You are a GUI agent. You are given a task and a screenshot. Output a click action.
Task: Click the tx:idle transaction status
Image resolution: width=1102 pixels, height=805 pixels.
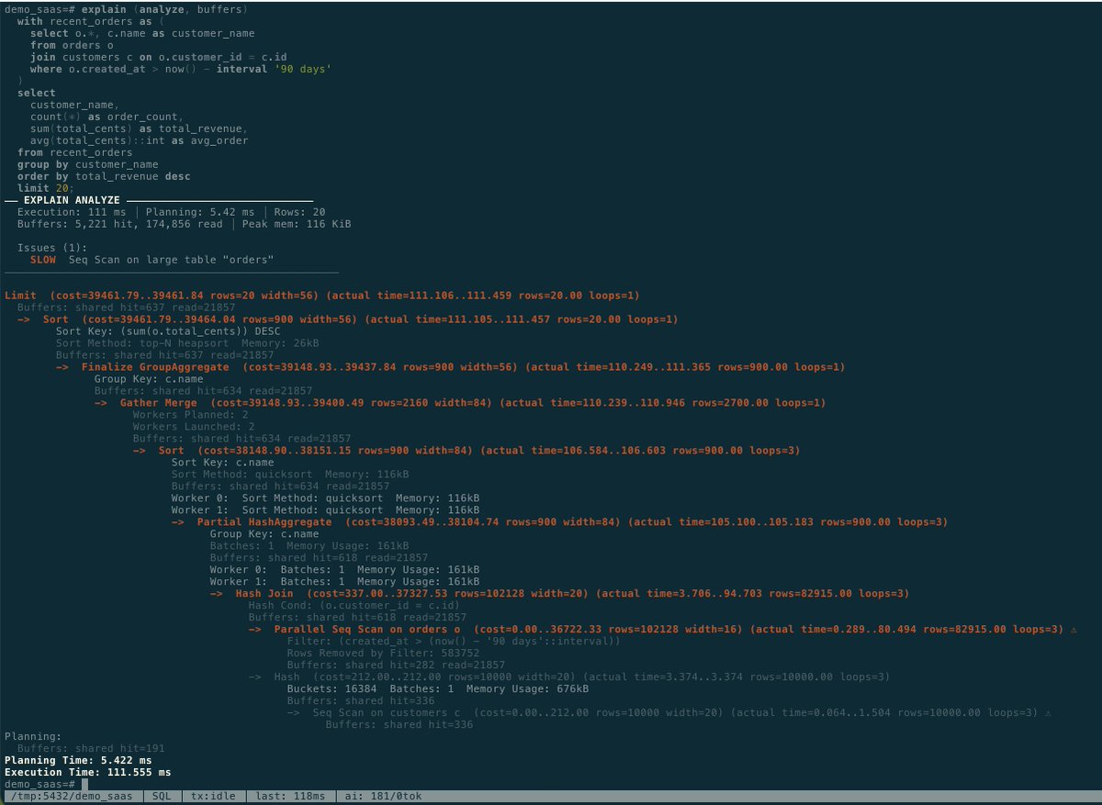pyautogui.click(x=213, y=796)
